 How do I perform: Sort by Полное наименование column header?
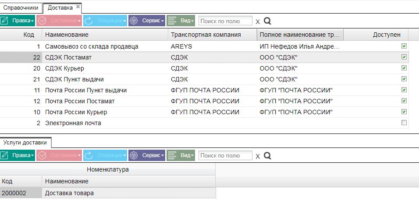point(300,35)
